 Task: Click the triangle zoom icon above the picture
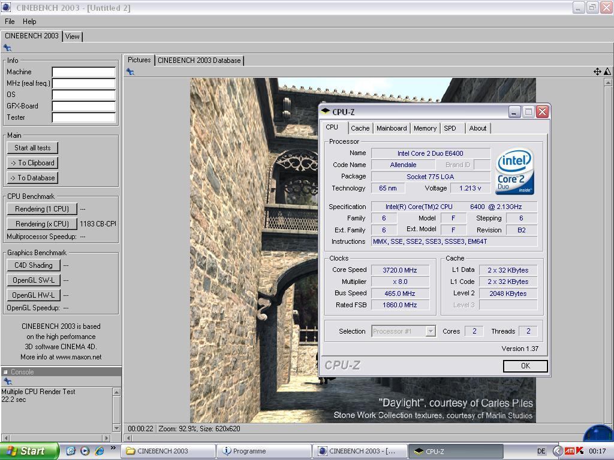click(607, 72)
